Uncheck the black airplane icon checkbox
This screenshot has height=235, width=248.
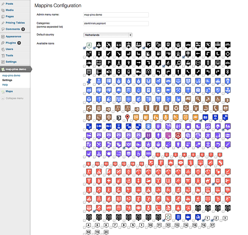point(144,48)
